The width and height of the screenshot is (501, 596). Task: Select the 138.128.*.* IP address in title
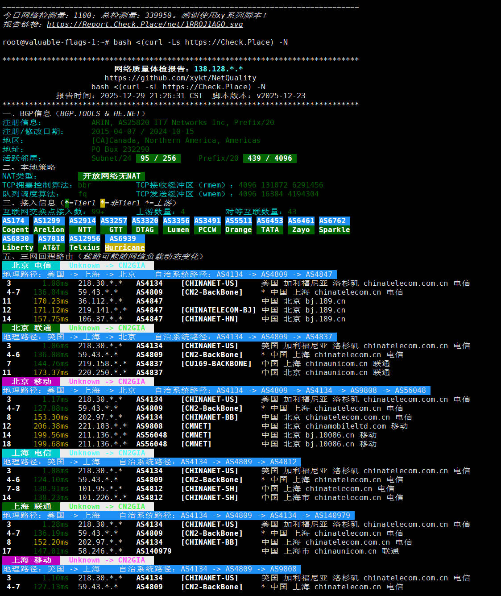tap(218, 69)
